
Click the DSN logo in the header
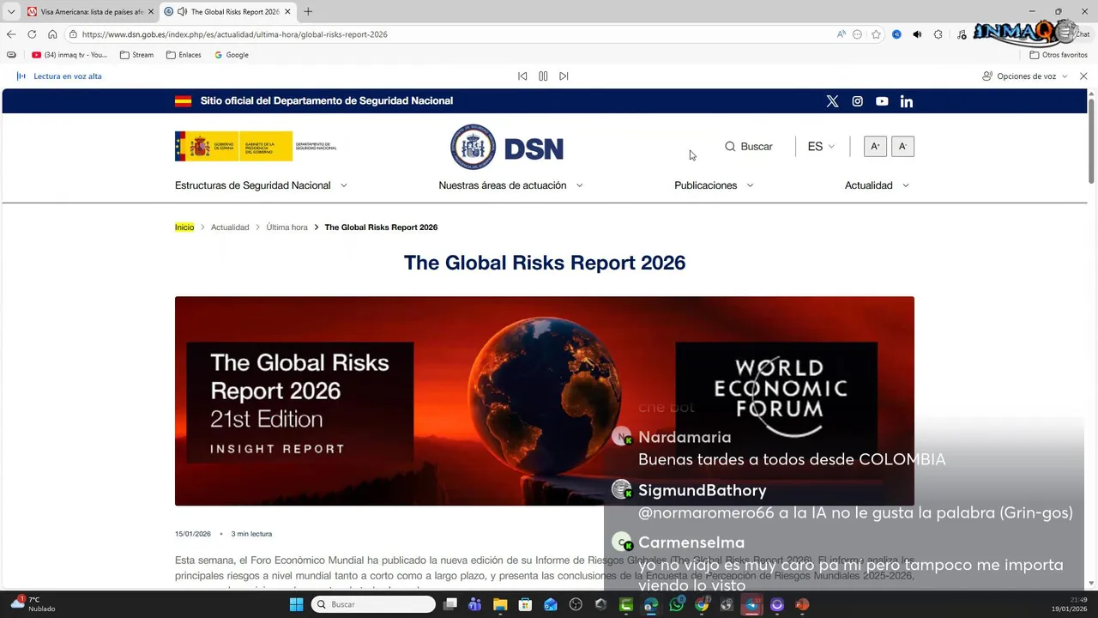(x=507, y=148)
